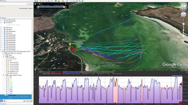Click the time slider right handle
This screenshot has height=105, width=188.
click(x=64, y=7)
